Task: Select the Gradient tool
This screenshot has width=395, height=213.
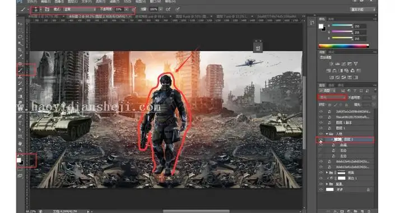Action: tap(20, 96)
